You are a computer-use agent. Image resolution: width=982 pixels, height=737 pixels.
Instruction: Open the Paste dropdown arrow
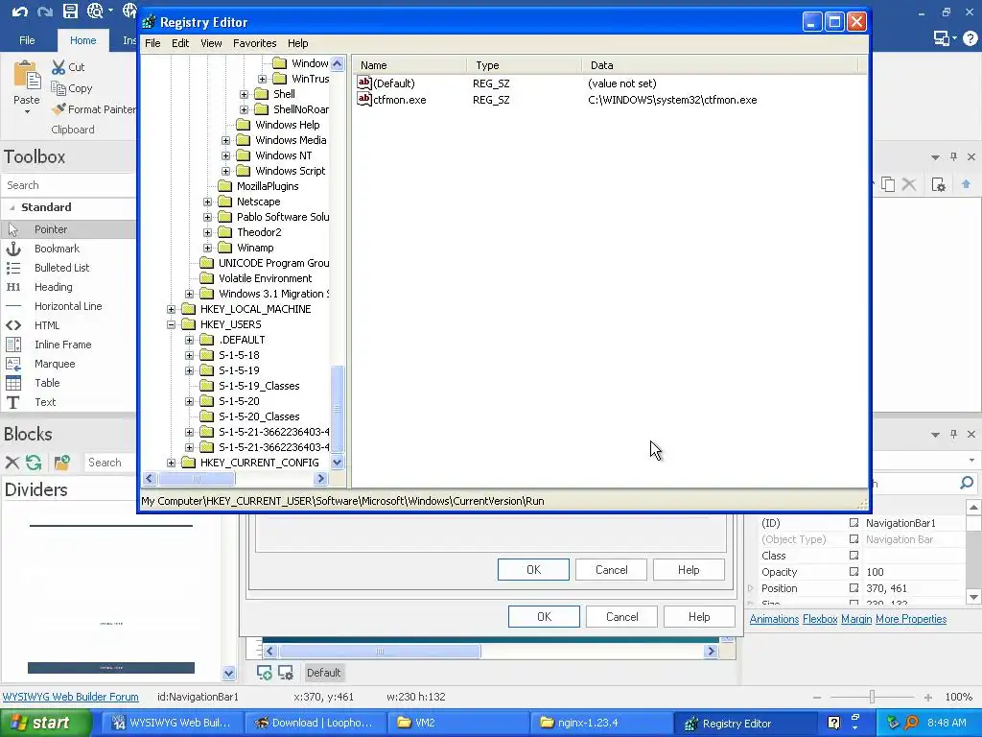coord(27,112)
